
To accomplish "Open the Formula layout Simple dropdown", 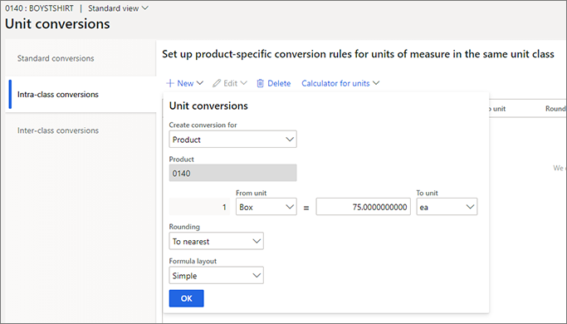I will [x=216, y=276].
